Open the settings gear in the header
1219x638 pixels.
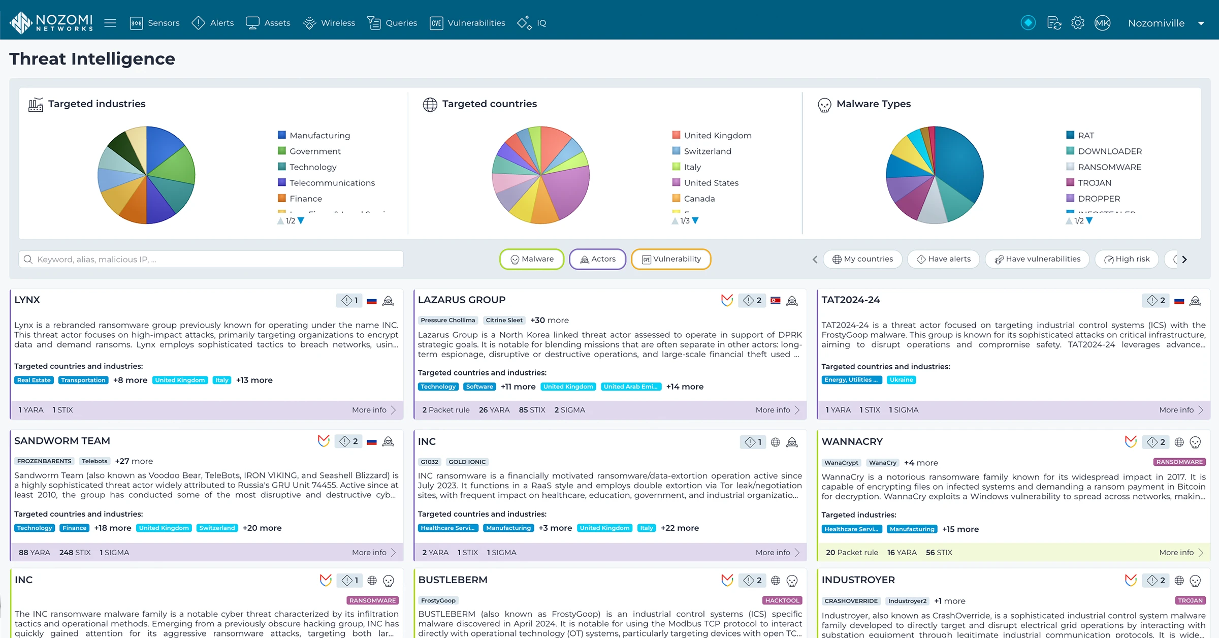[x=1078, y=23]
